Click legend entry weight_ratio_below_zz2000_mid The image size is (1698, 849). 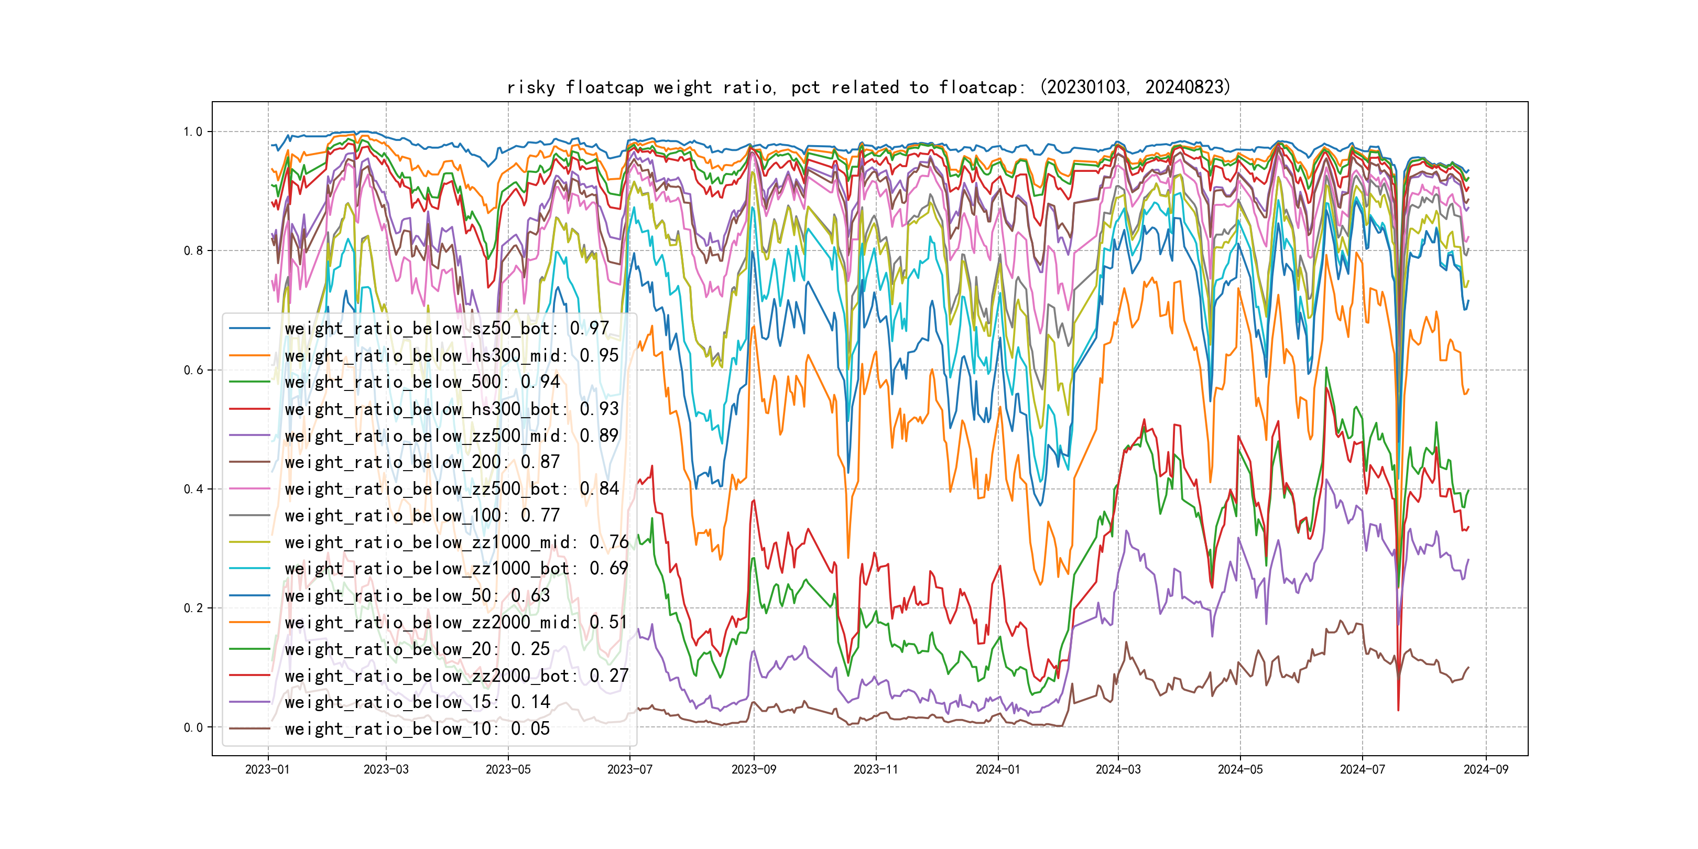(456, 622)
